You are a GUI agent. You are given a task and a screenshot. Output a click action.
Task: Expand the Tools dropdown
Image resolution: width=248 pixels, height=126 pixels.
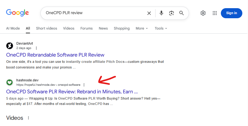tap(161, 28)
